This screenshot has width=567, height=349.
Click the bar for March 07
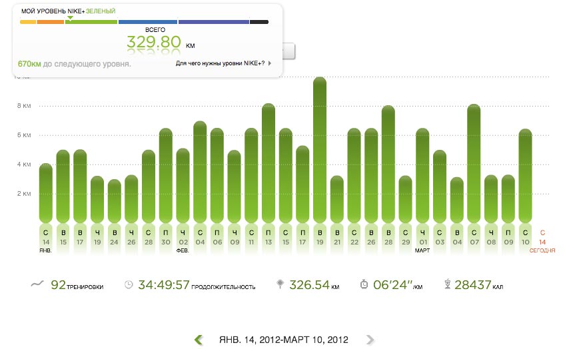474,163
